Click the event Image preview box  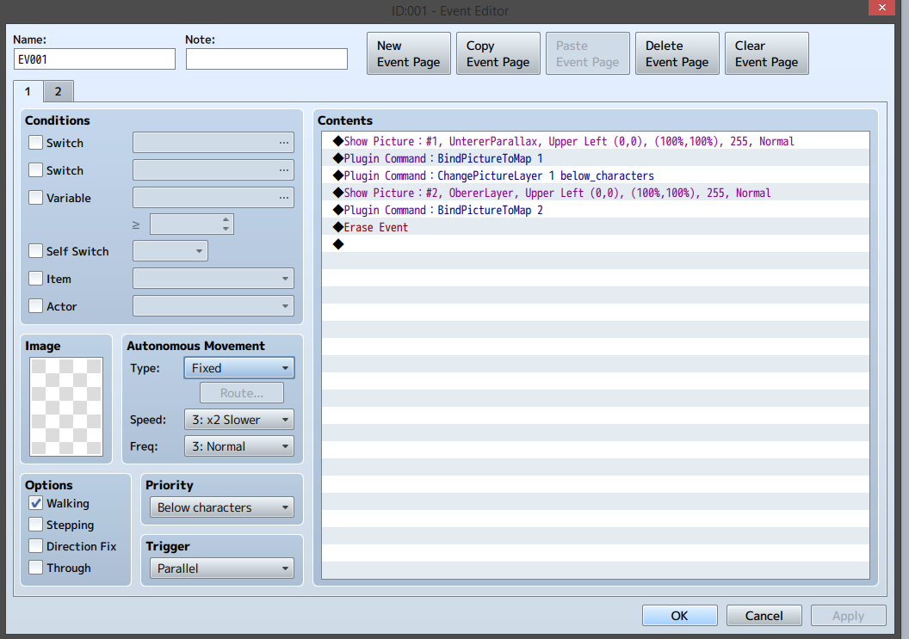coord(66,406)
